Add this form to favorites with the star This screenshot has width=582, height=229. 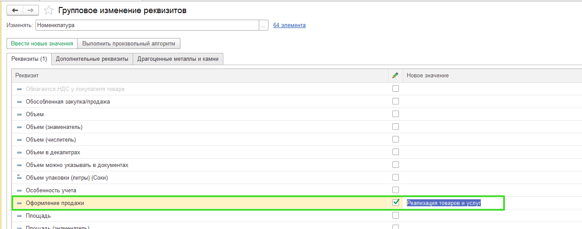[x=49, y=10]
